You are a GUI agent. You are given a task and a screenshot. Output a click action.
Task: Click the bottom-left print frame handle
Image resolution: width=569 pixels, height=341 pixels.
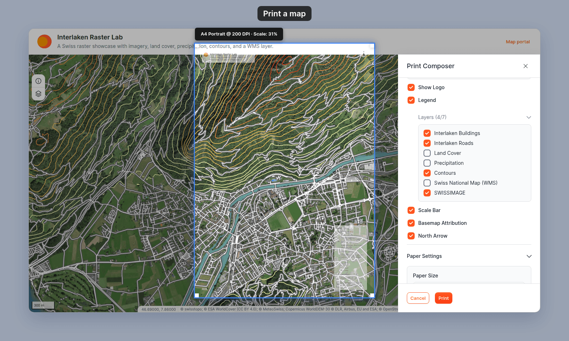(197, 296)
